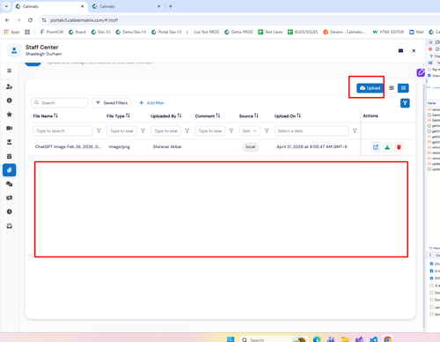This screenshot has height=342, width=440.
Task: Close the Staff Center panel
Action: [414, 51]
